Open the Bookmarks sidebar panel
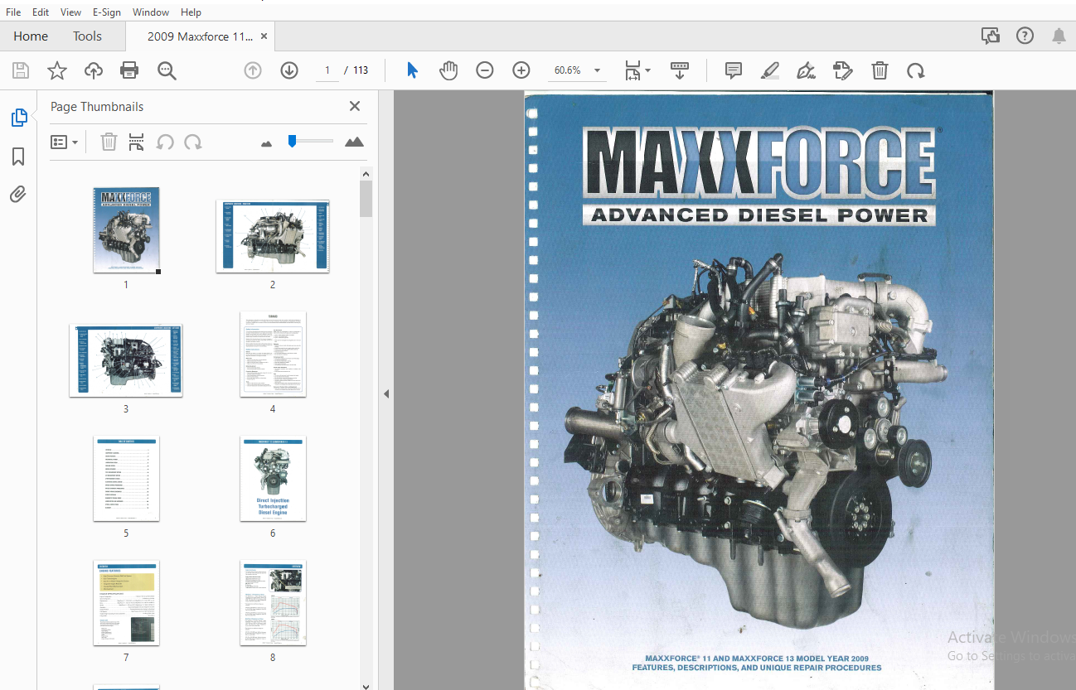 pos(18,157)
